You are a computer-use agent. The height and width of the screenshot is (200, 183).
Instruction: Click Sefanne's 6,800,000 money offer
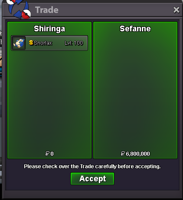point(138,154)
